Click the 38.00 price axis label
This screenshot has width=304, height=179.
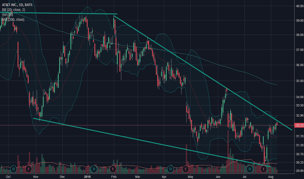tap(299, 35)
